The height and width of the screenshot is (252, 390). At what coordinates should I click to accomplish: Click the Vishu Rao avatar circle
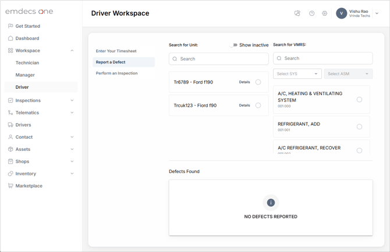point(342,13)
